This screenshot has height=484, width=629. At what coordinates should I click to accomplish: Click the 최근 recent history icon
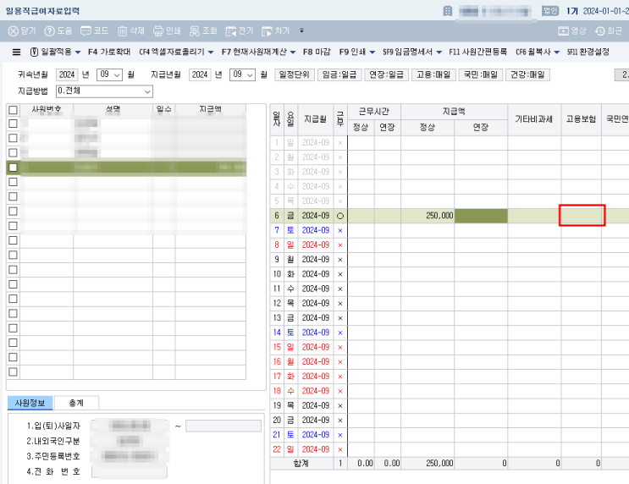click(599, 30)
